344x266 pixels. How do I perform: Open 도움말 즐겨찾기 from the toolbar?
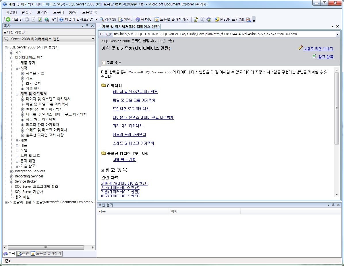[172, 19]
